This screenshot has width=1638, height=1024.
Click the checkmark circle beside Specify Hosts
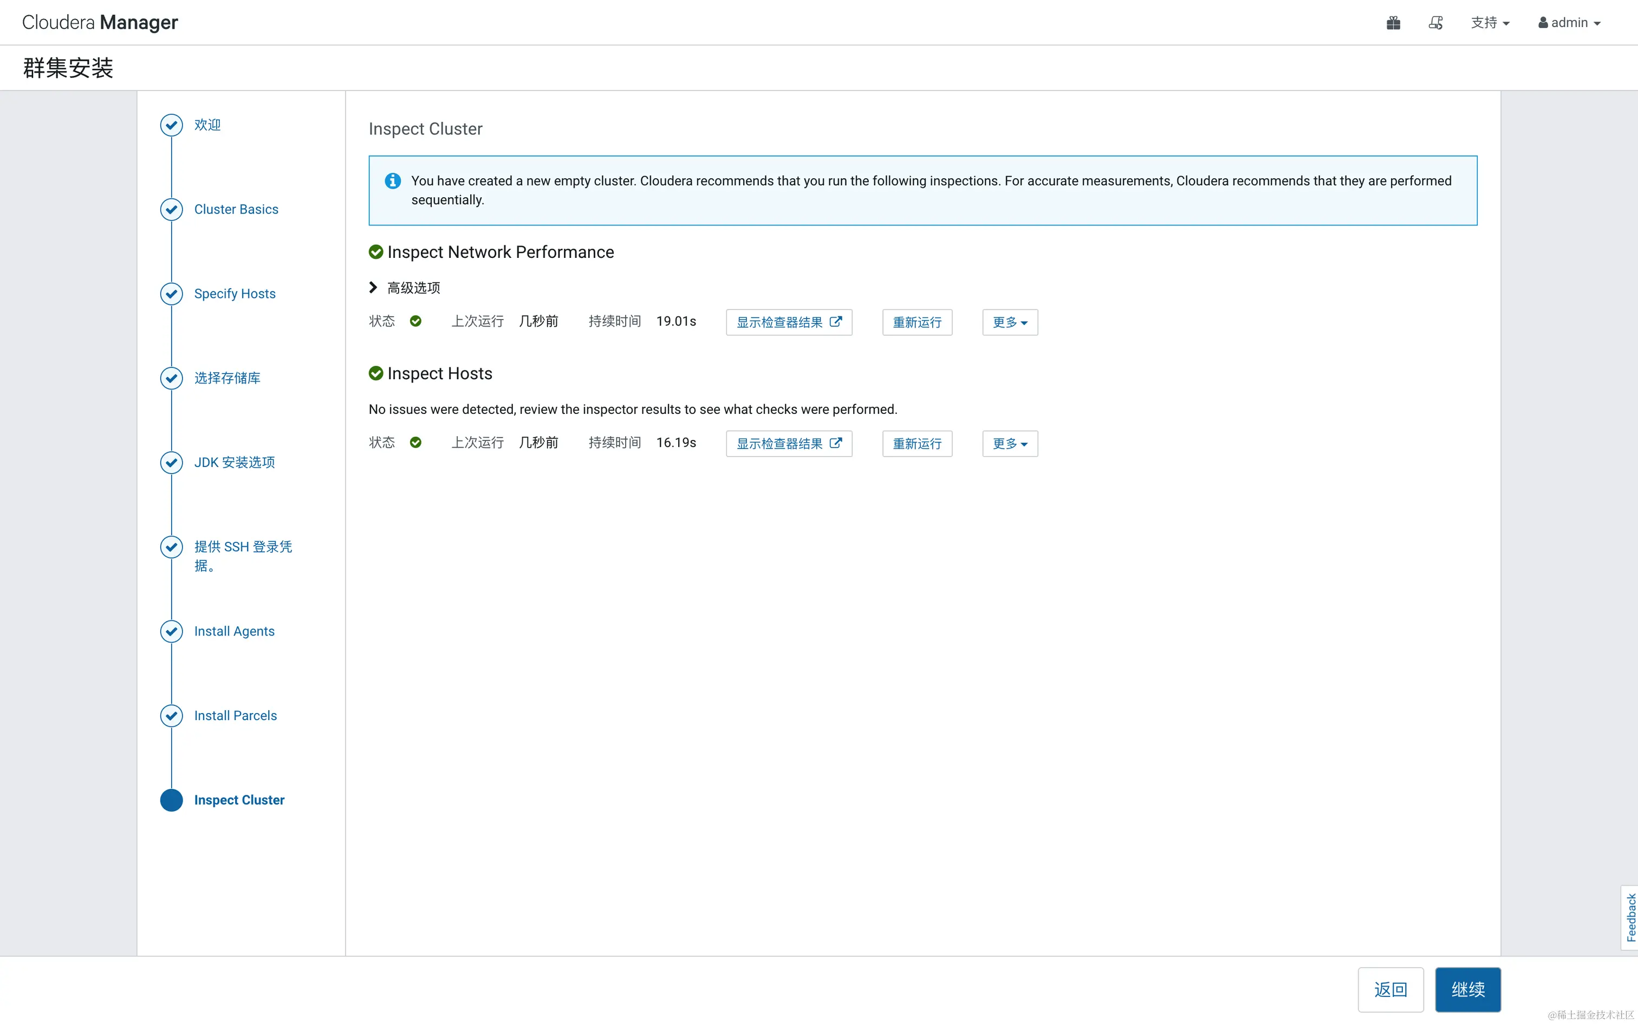point(171,294)
